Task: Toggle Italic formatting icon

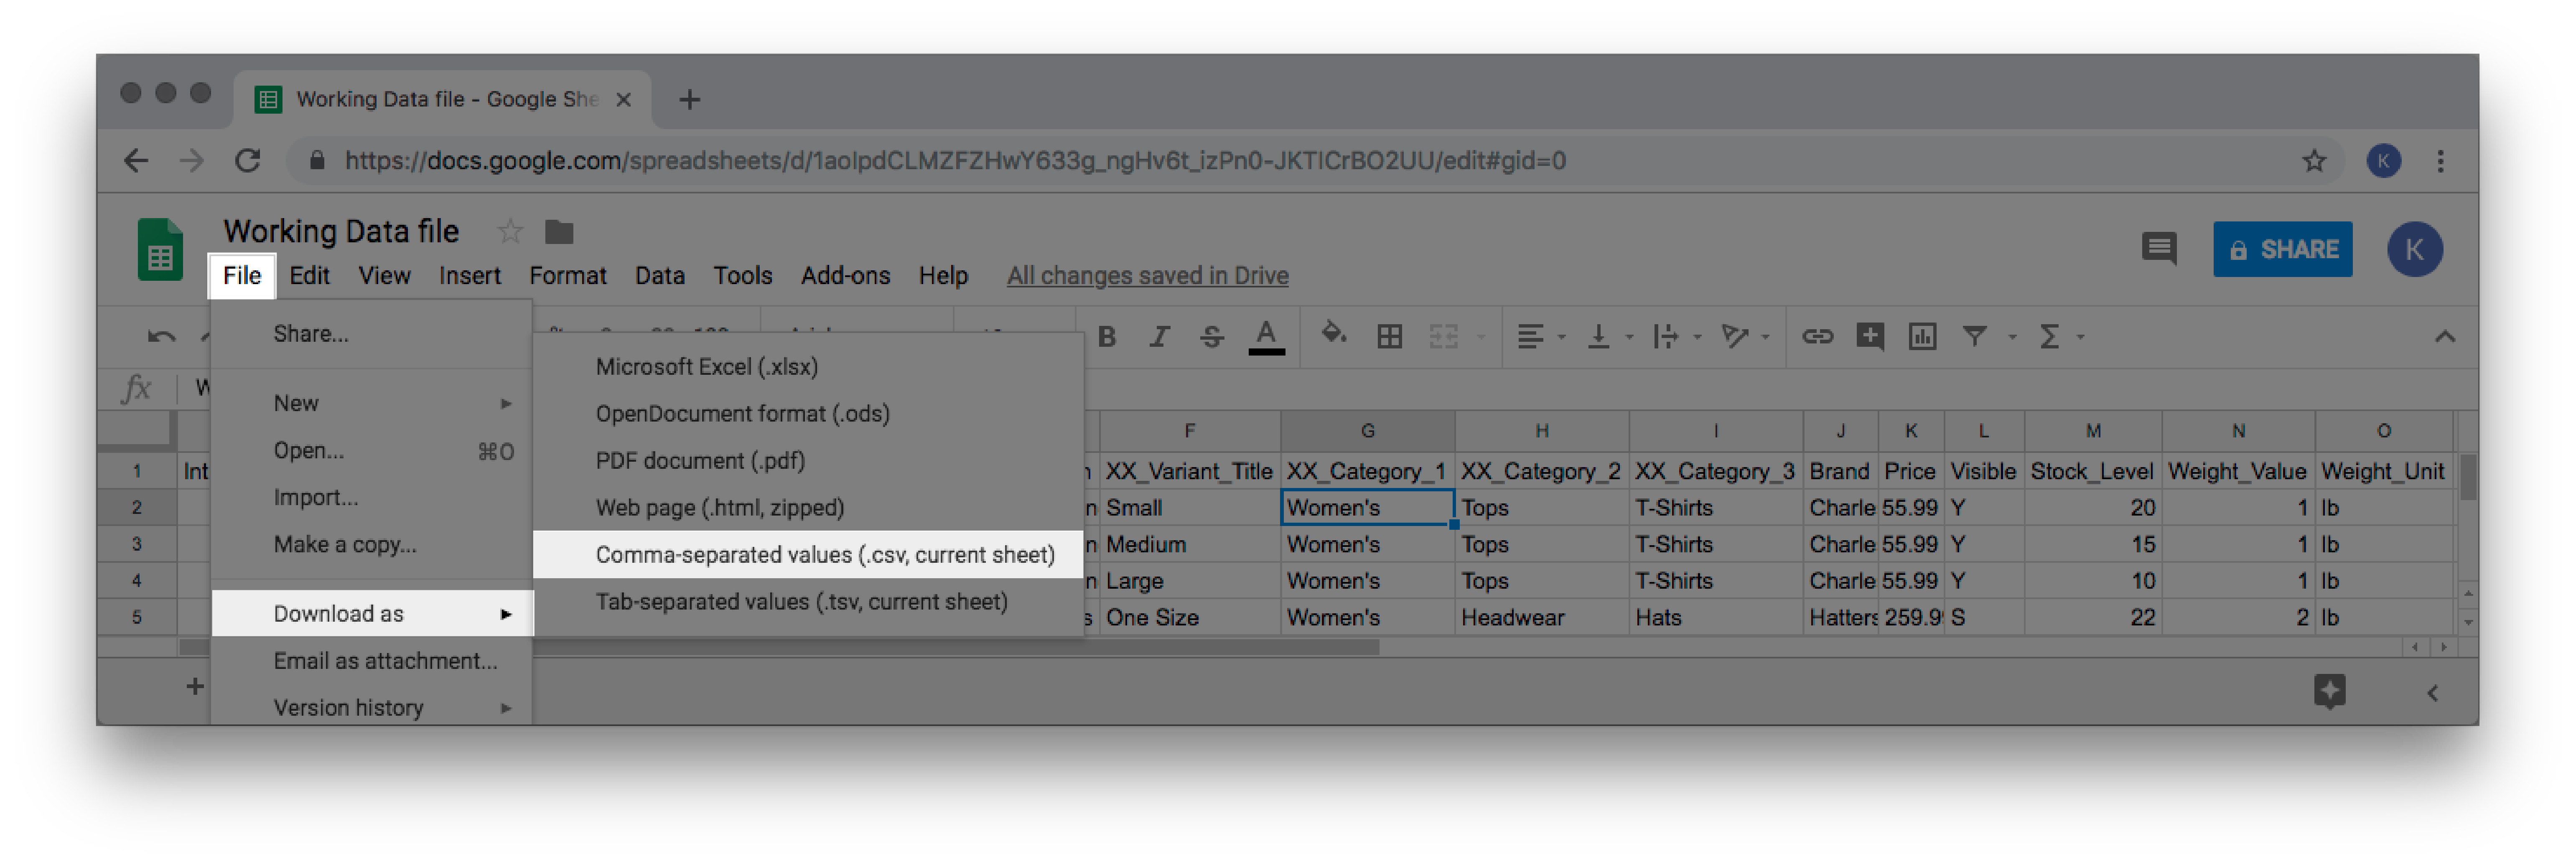Action: coord(1158,337)
